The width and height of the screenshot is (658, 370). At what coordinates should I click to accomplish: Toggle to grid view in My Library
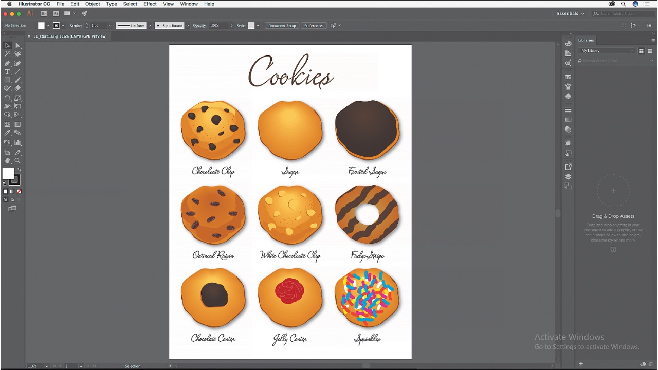[x=641, y=51]
